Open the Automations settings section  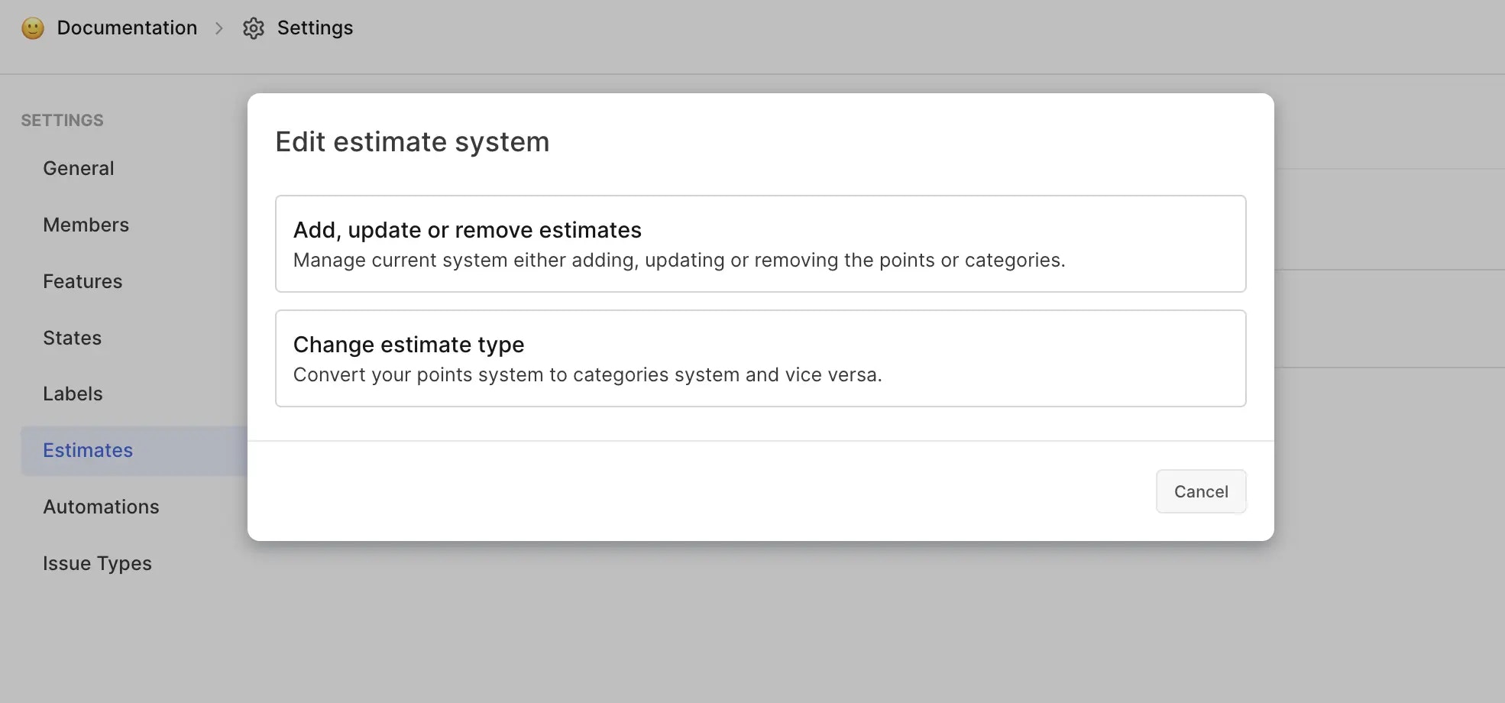click(101, 507)
